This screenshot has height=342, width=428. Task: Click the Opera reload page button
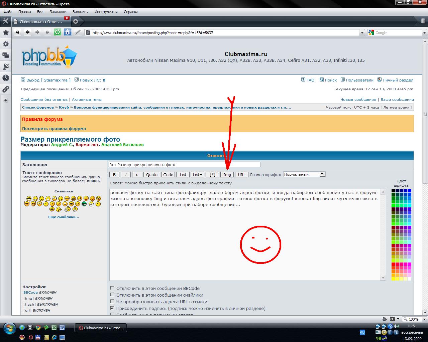(58, 32)
